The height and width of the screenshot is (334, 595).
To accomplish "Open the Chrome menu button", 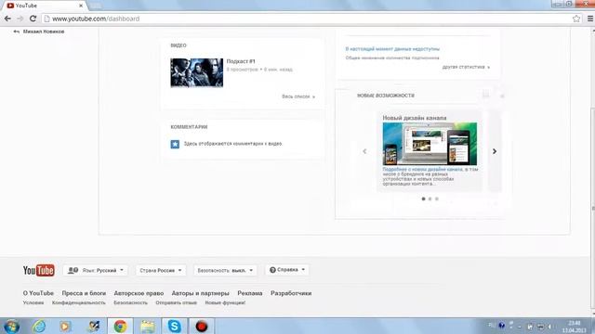I will [590, 19].
